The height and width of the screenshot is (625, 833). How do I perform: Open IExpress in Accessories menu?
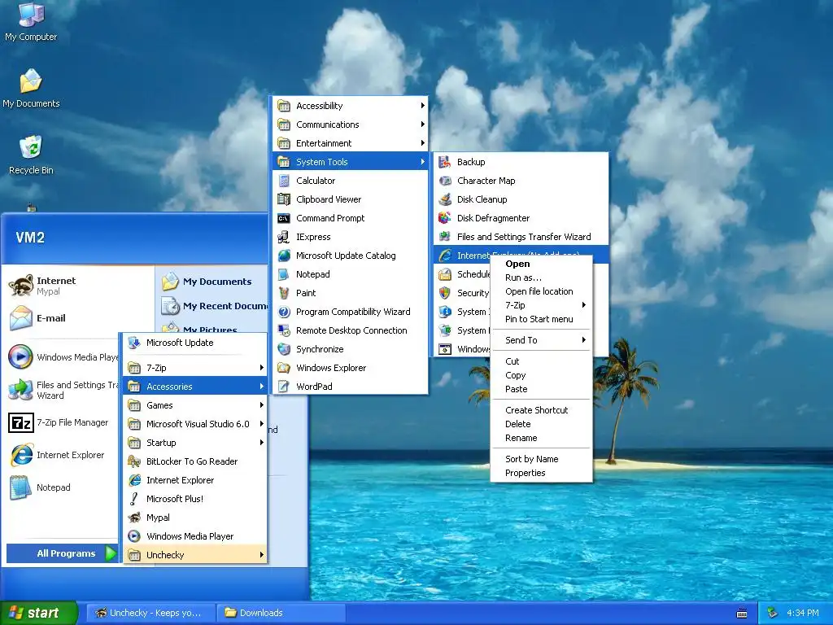(350, 237)
